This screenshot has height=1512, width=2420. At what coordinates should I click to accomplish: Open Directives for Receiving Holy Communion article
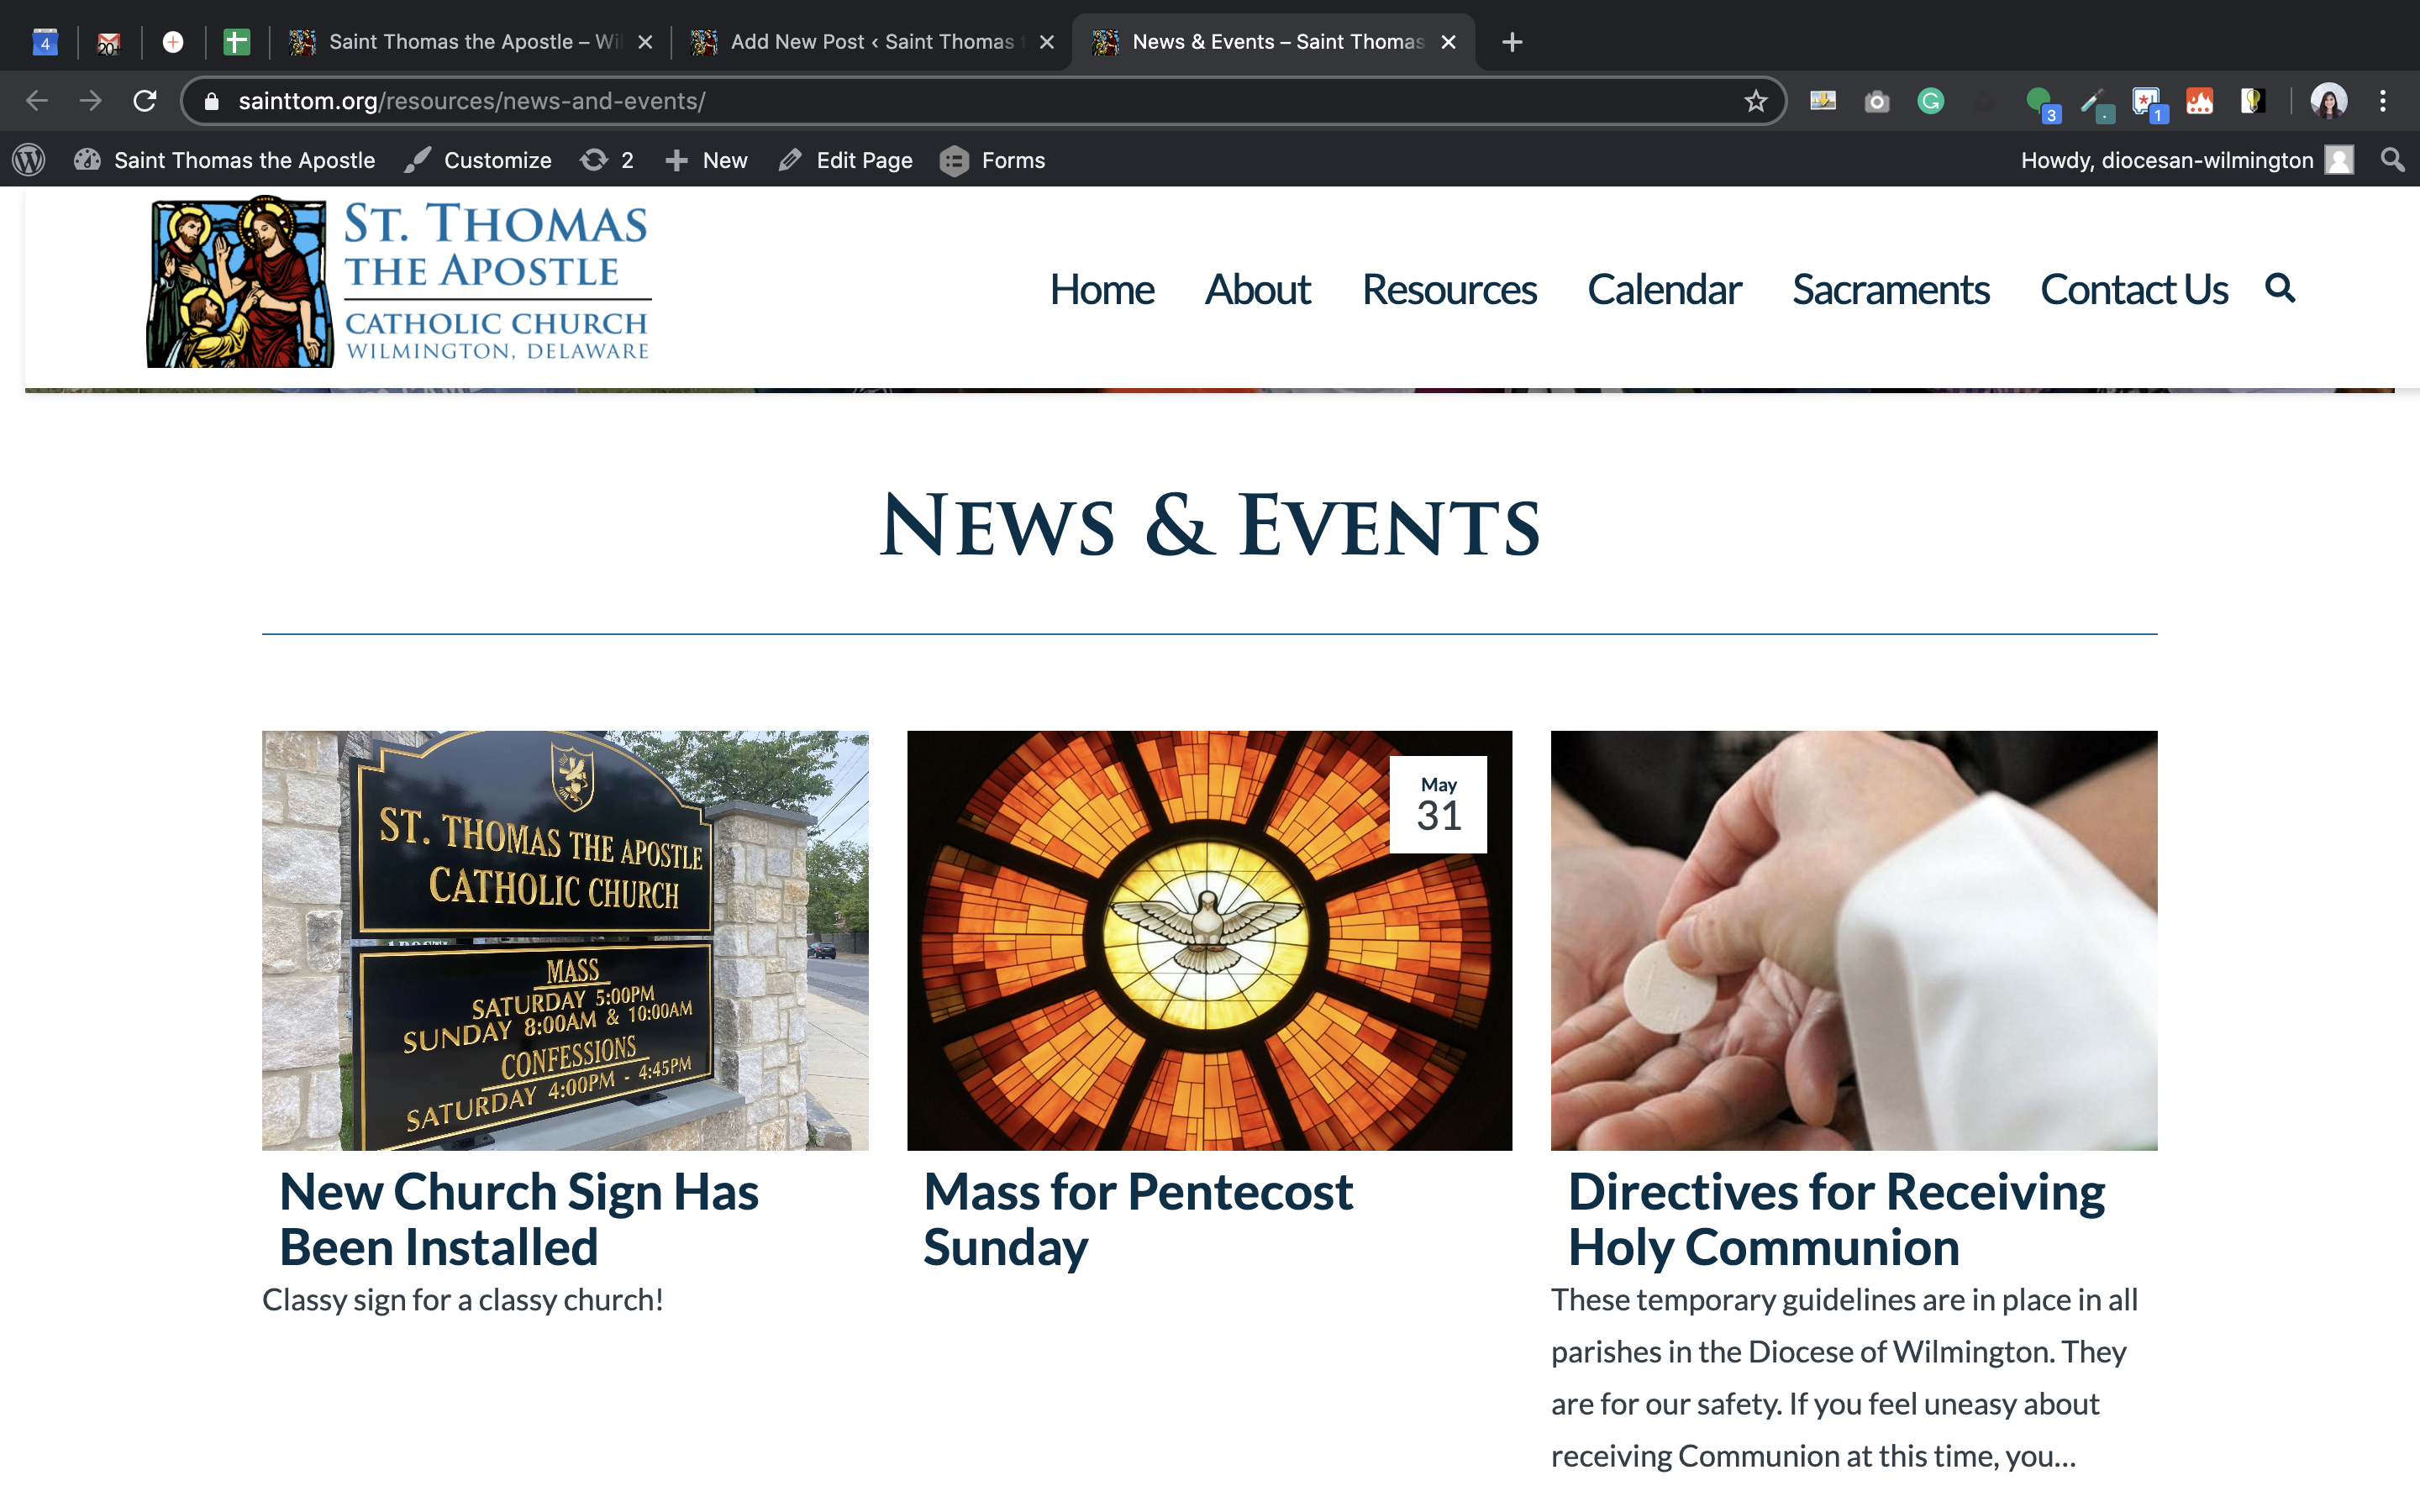point(1836,1219)
